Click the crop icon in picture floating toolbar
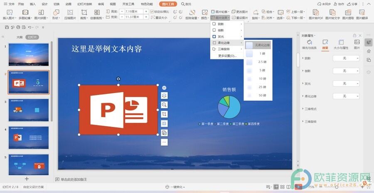Image resolution: width=374 pixels, height=193 pixels. [164, 114]
